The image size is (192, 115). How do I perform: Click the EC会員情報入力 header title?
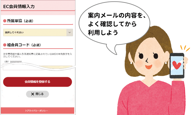coord(19,7)
